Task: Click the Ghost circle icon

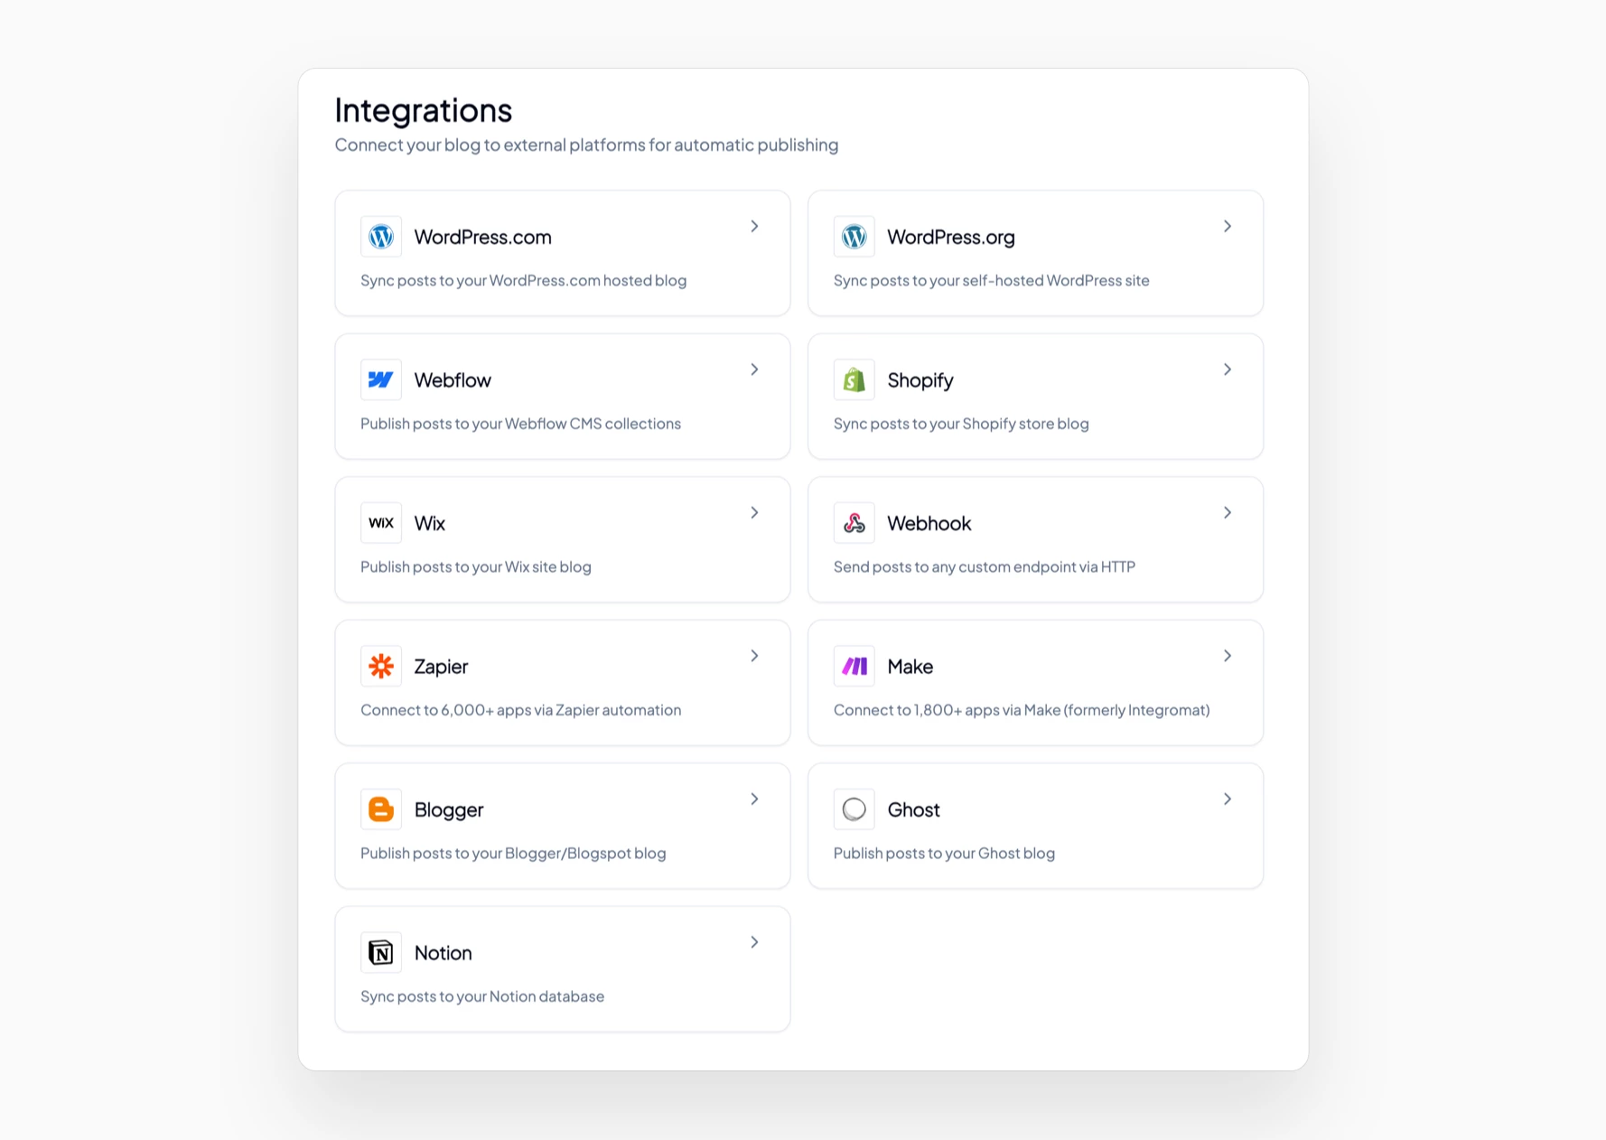Action: coord(854,809)
